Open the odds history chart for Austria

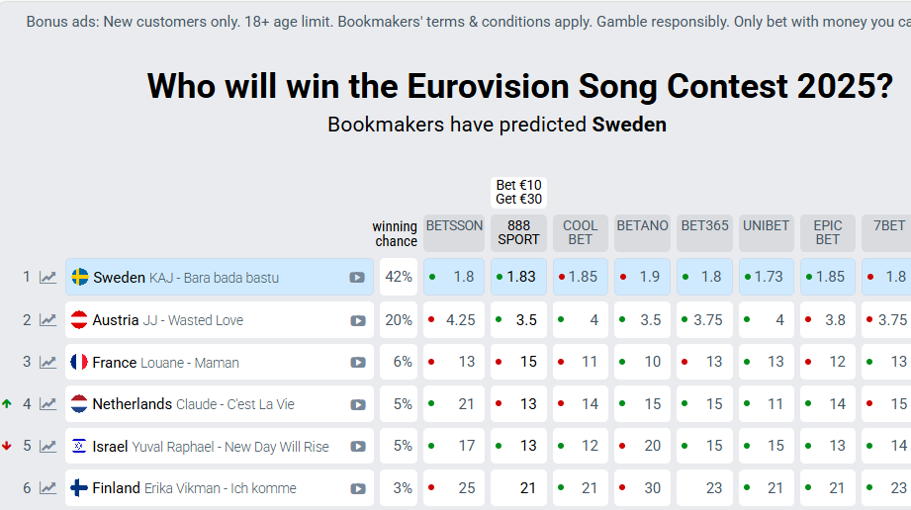[x=47, y=320]
